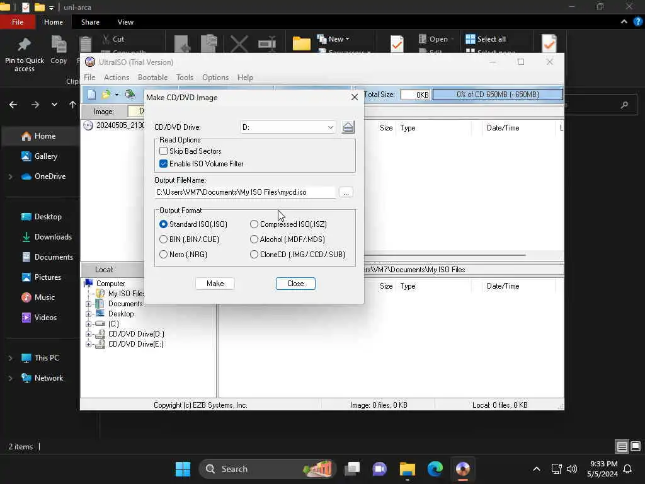Click Select all in Explorer ribbon
Viewport: 645px width, 484px height.
pyautogui.click(x=486, y=39)
